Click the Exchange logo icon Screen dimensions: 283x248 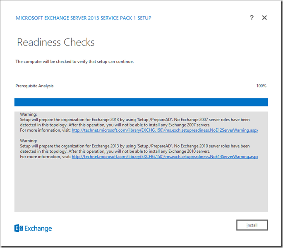tap(19, 228)
